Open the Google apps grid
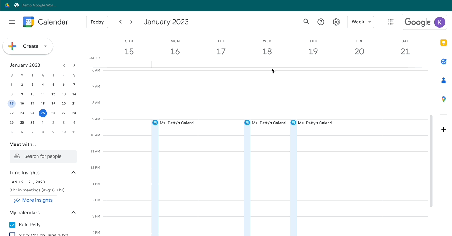This screenshot has height=236, width=452. [391, 22]
